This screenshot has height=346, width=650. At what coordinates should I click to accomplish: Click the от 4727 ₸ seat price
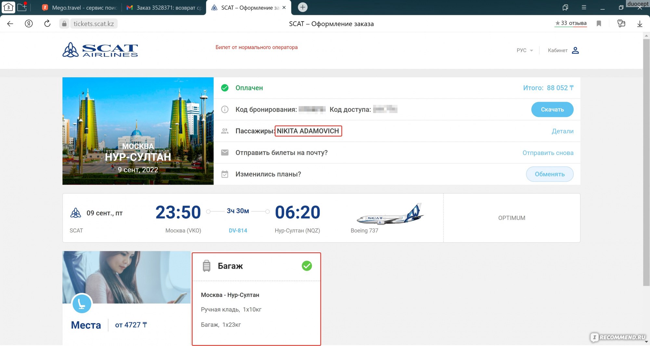[131, 325]
